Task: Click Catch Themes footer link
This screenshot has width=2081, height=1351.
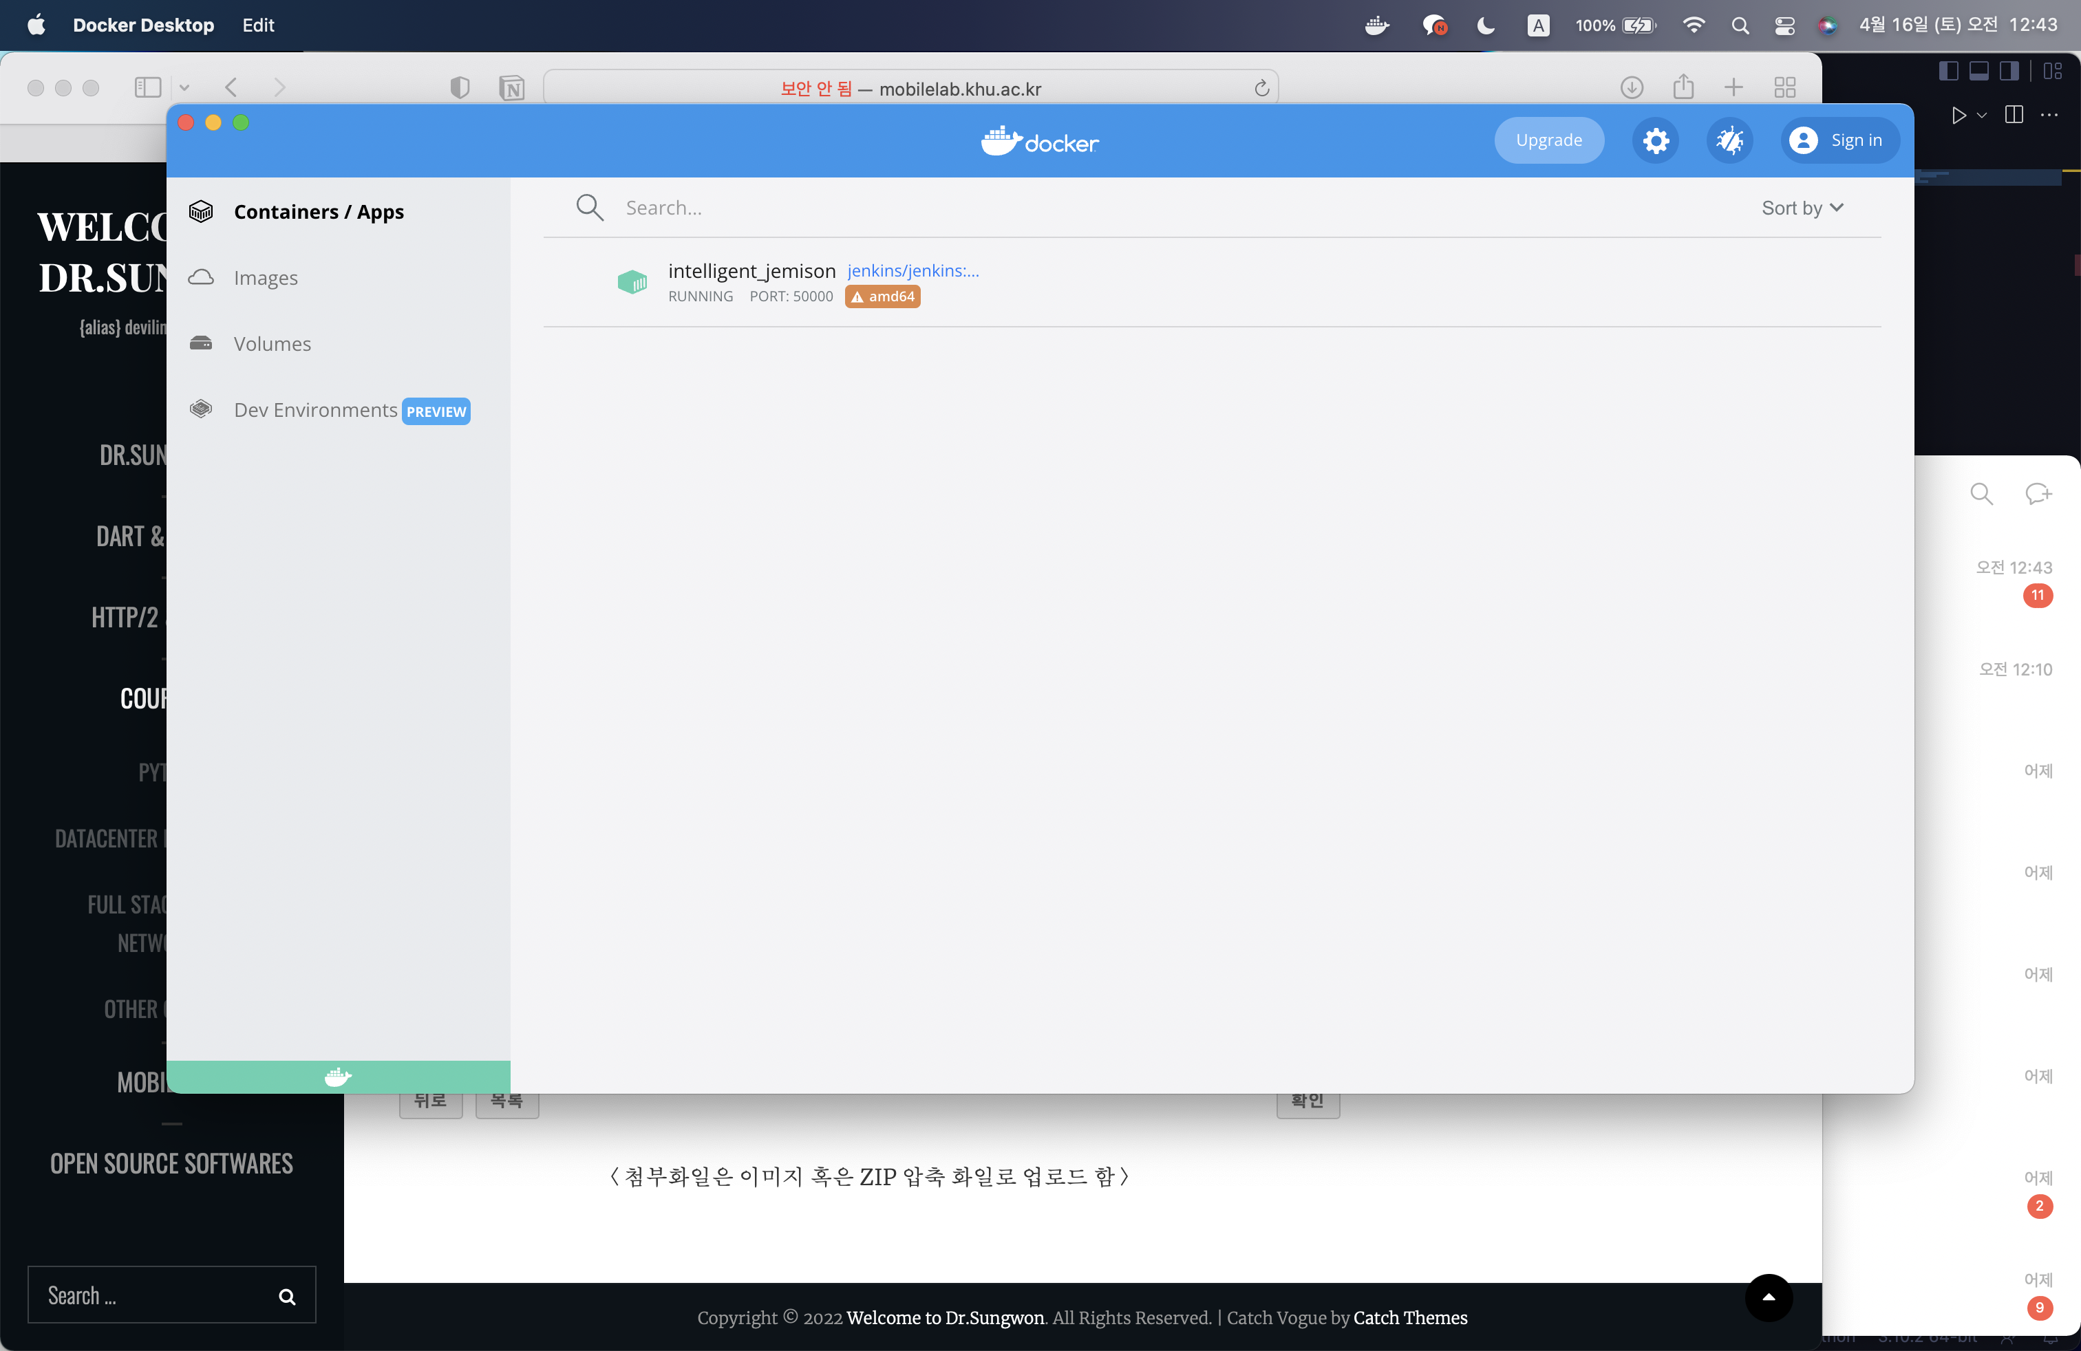Action: tap(1410, 1318)
